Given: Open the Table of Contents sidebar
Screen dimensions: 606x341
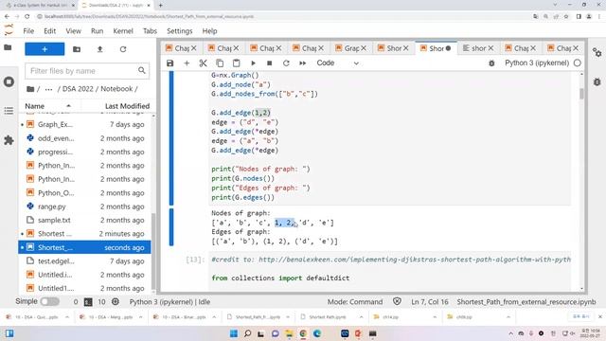Looking at the screenshot, I should click(9, 111).
